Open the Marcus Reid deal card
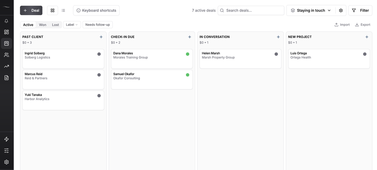This screenshot has height=170, width=377. (63, 79)
